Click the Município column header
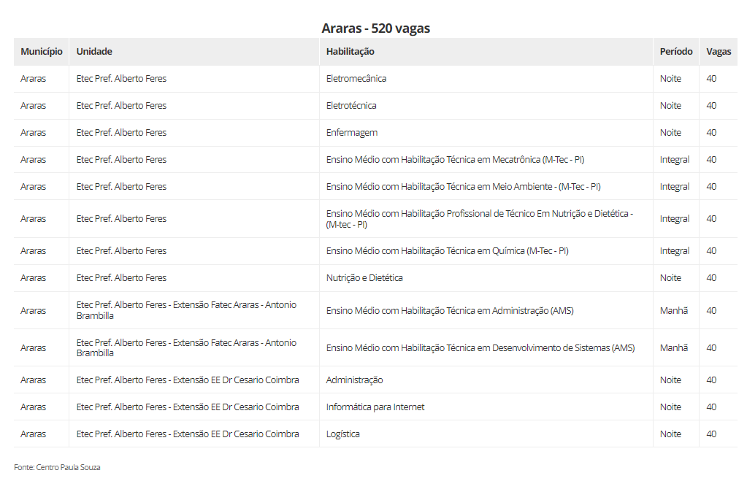Screen dimensions: 747x481 click(42, 52)
